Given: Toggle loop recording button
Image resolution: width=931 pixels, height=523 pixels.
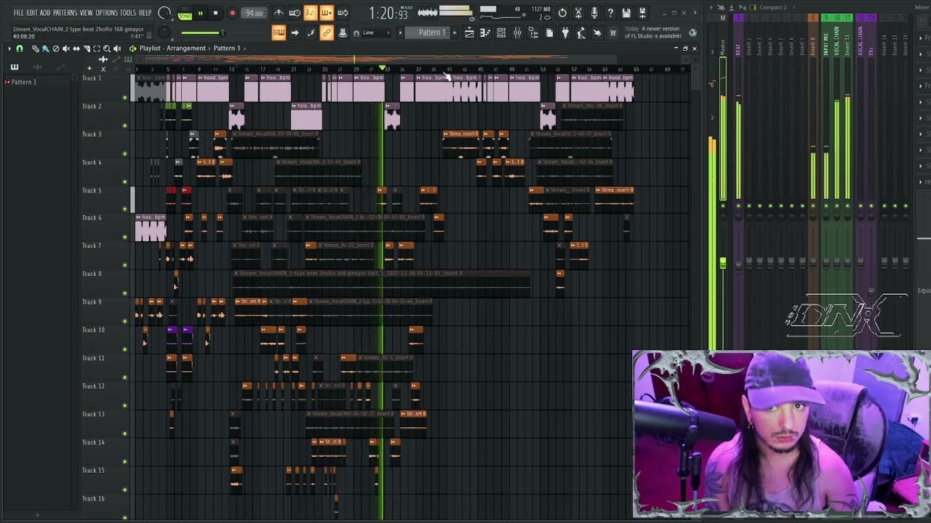Looking at the screenshot, I should coord(343,13).
